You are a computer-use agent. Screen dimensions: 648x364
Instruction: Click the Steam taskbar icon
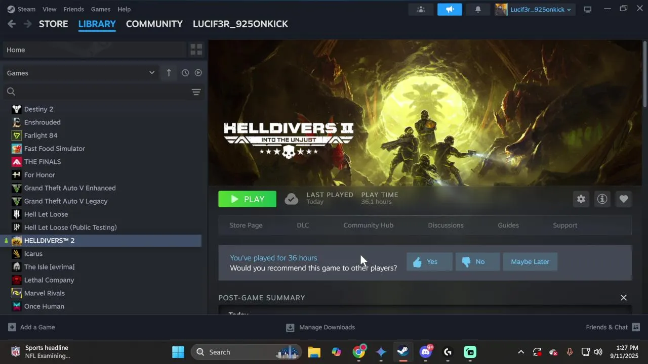(x=403, y=352)
